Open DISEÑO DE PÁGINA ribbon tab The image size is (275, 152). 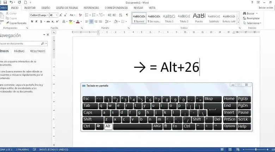click(67, 8)
